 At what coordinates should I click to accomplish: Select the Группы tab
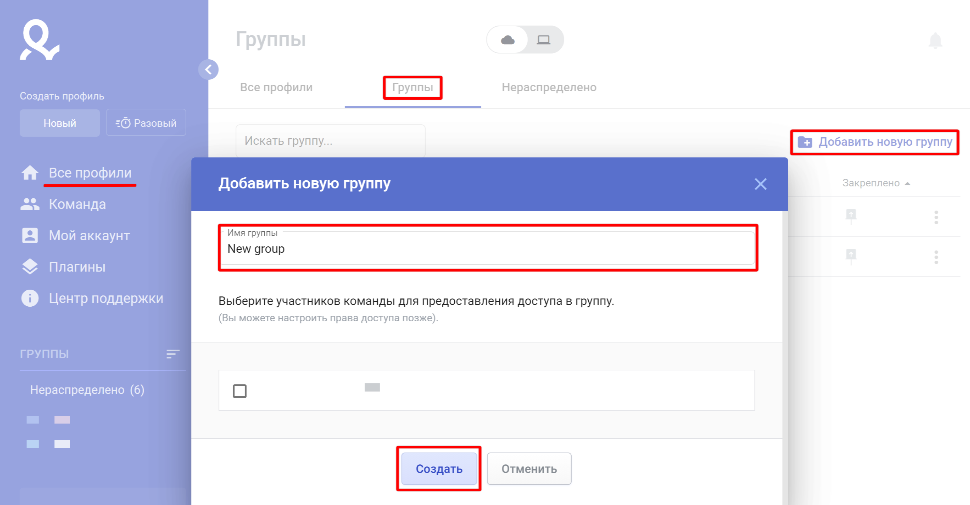tap(412, 87)
